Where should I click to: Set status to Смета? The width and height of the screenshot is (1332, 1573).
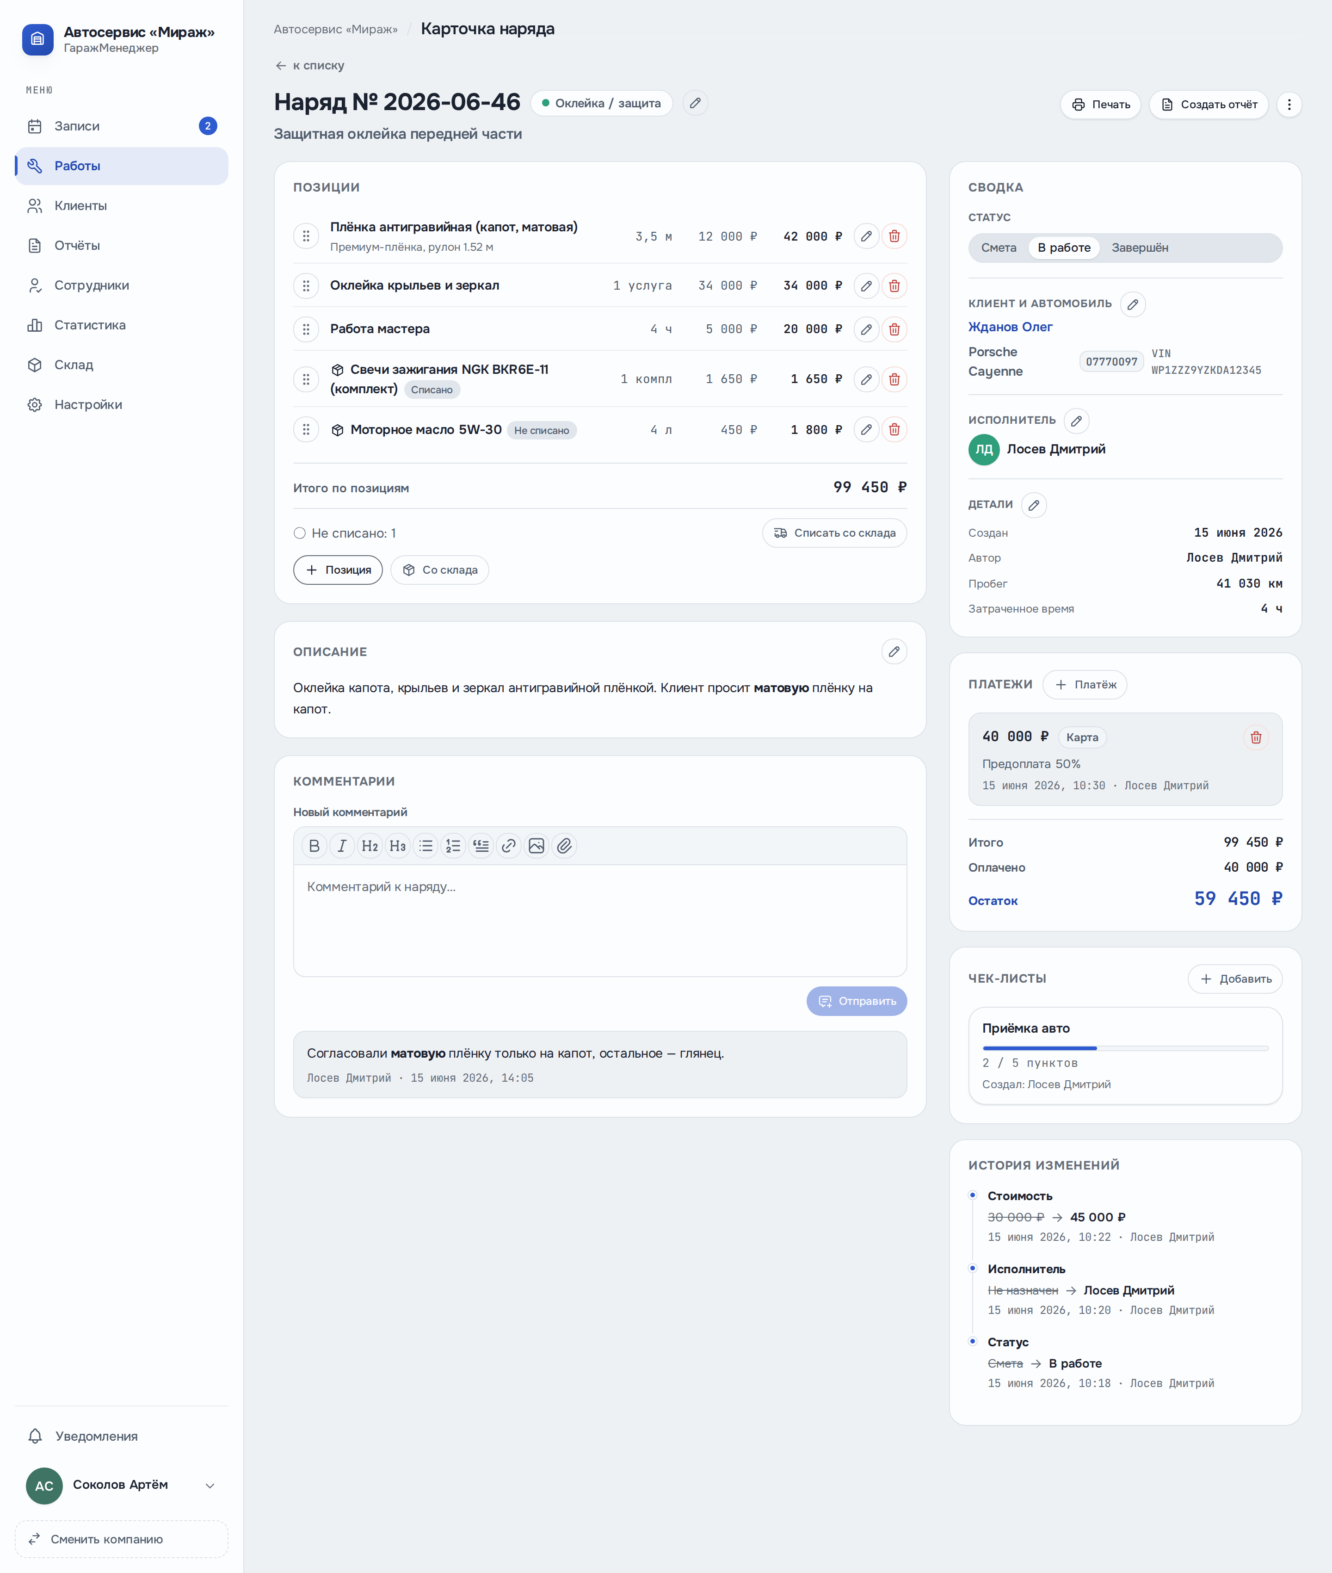click(x=998, y=248)
